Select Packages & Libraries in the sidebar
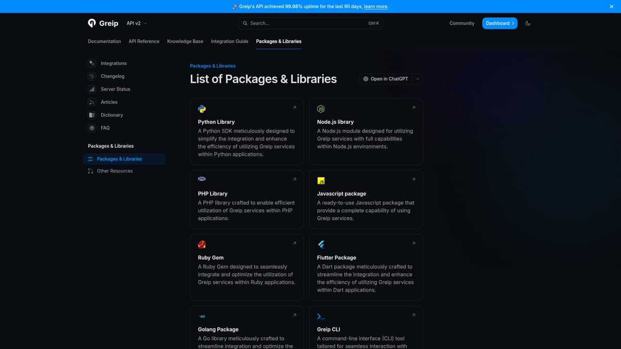 [124, 159]
